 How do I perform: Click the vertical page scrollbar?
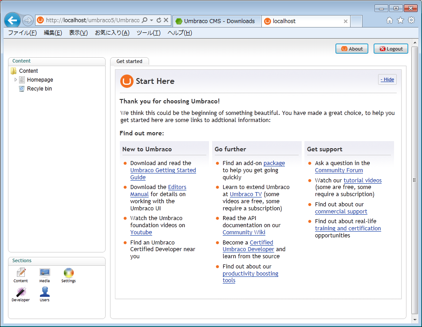click(414, 180)
